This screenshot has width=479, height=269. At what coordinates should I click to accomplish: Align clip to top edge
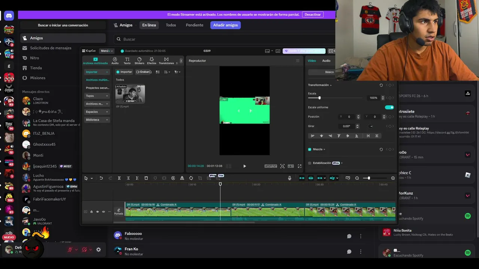point(339,136)
